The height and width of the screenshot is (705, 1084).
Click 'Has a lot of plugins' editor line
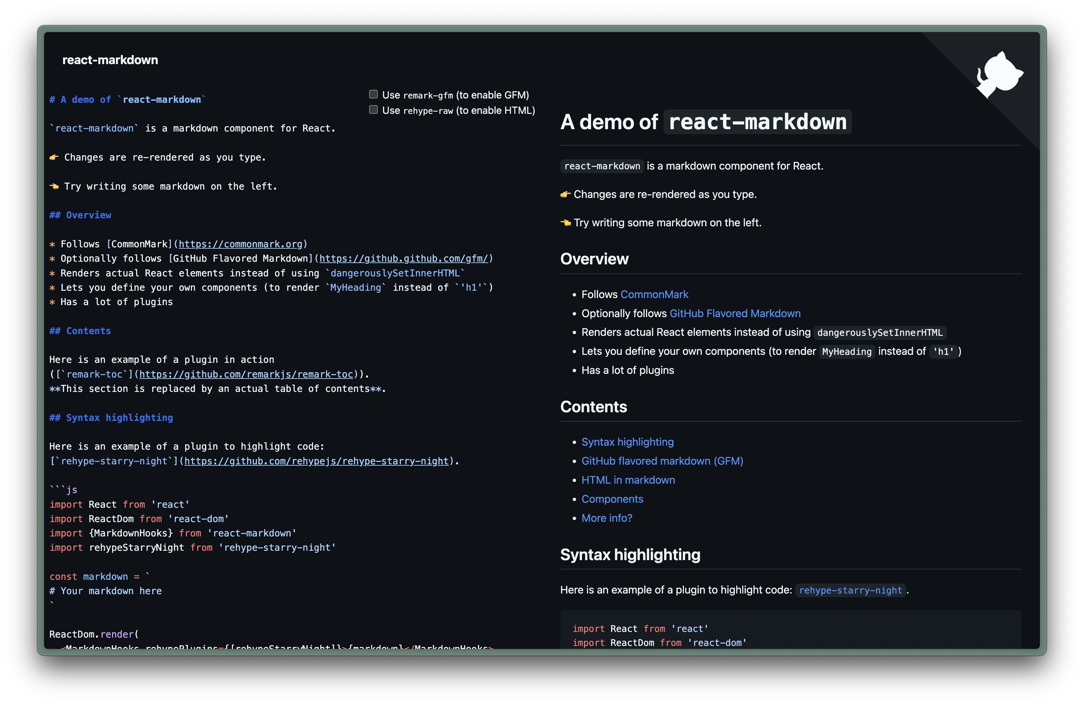point(111,302)
